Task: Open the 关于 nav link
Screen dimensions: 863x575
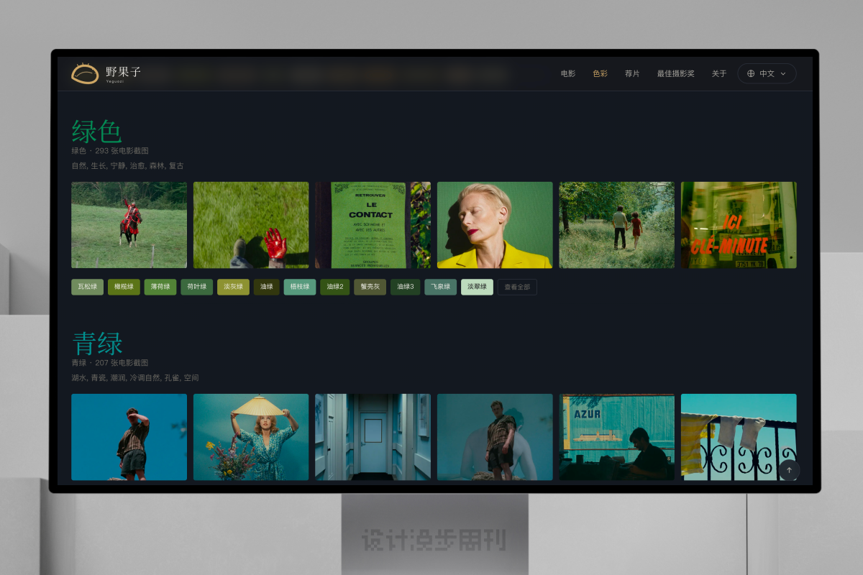Action: (x=719, y=73)
